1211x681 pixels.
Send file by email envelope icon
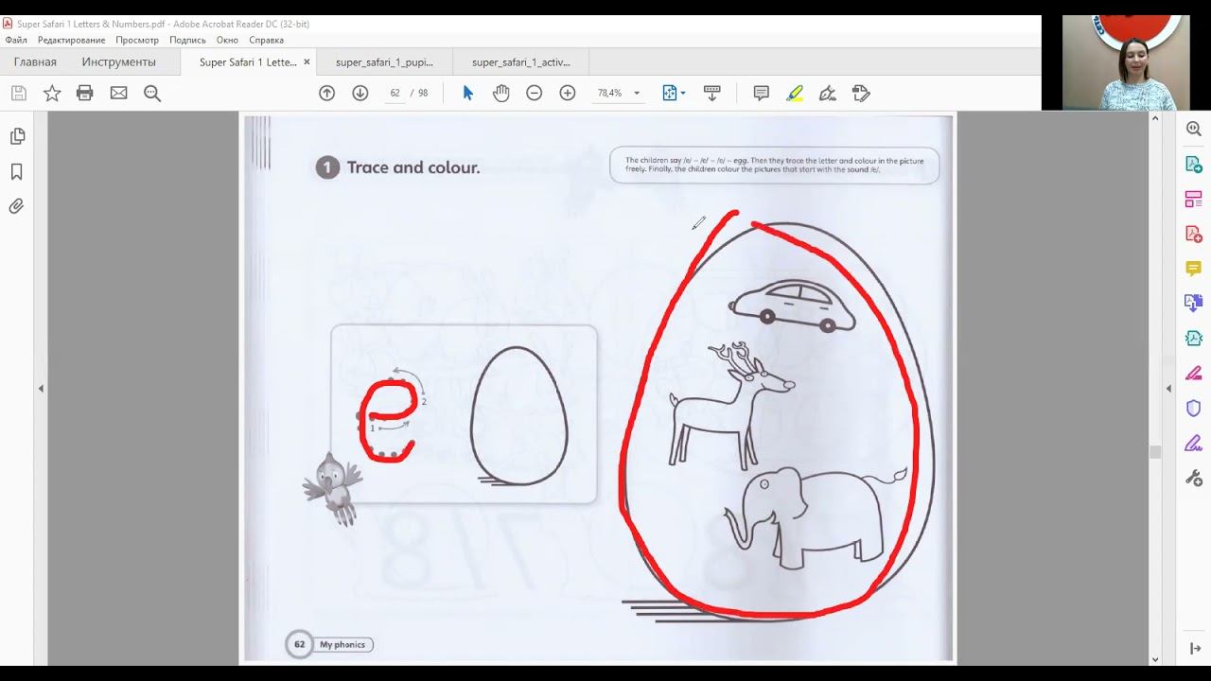(x=118, y=93)
